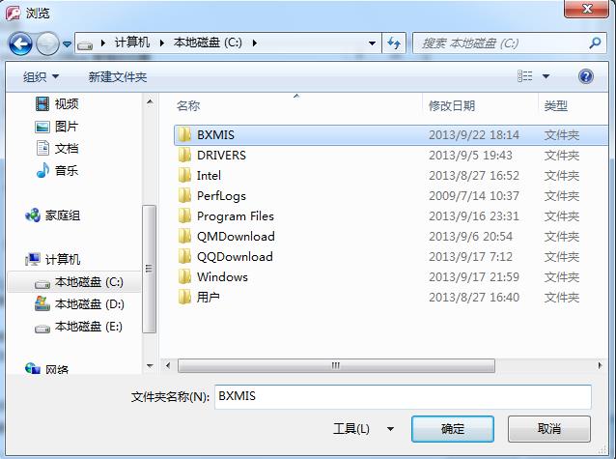Image resolution: width=616 pixels, height=459 pixels.
Task: Click the horizontal scrollbar thumb
Action: point(336,365)
